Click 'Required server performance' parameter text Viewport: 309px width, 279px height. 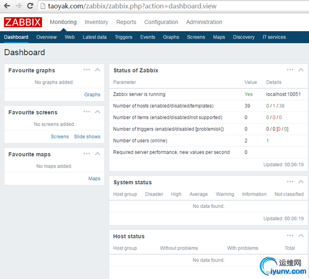172,152
